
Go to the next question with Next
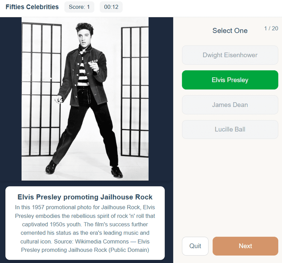tap(245, 246)
